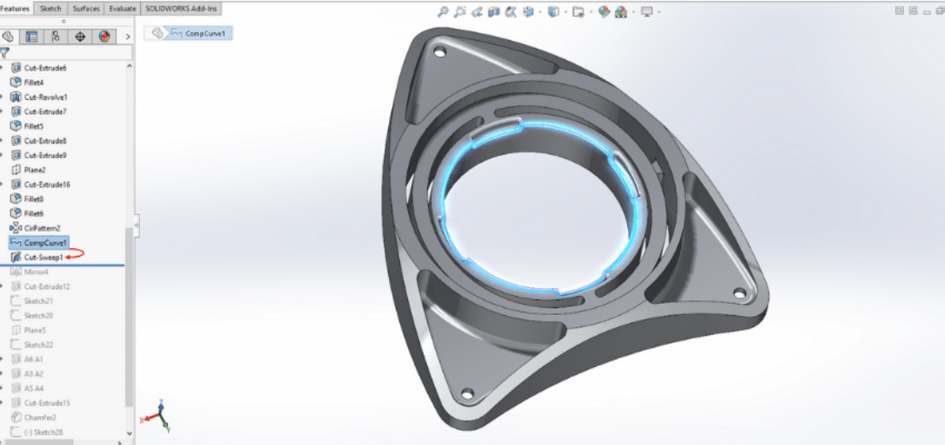Open the DimXpertManager crosshair icon
945x445 pixels.
pyautogui.click(x=80, y=36)
